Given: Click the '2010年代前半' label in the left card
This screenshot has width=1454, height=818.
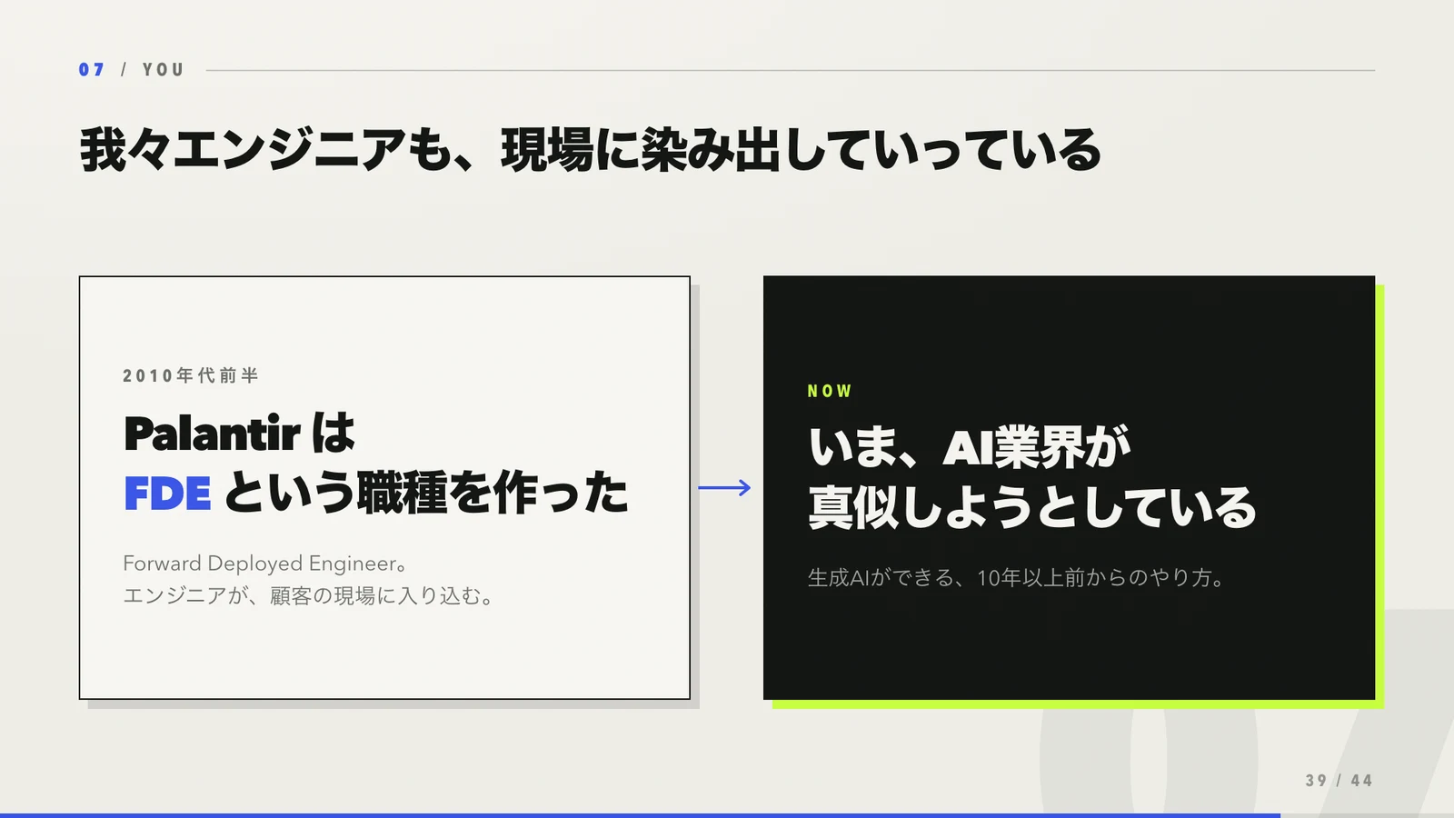Looking at the screenshot, I should [x=191, y=375].
